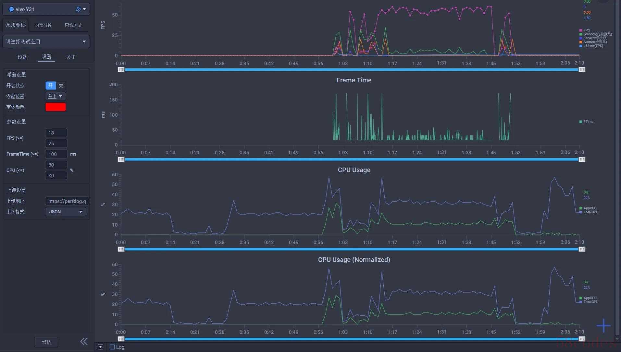
Task: Click the CPU threshold field showing 80
Action: 56,175
